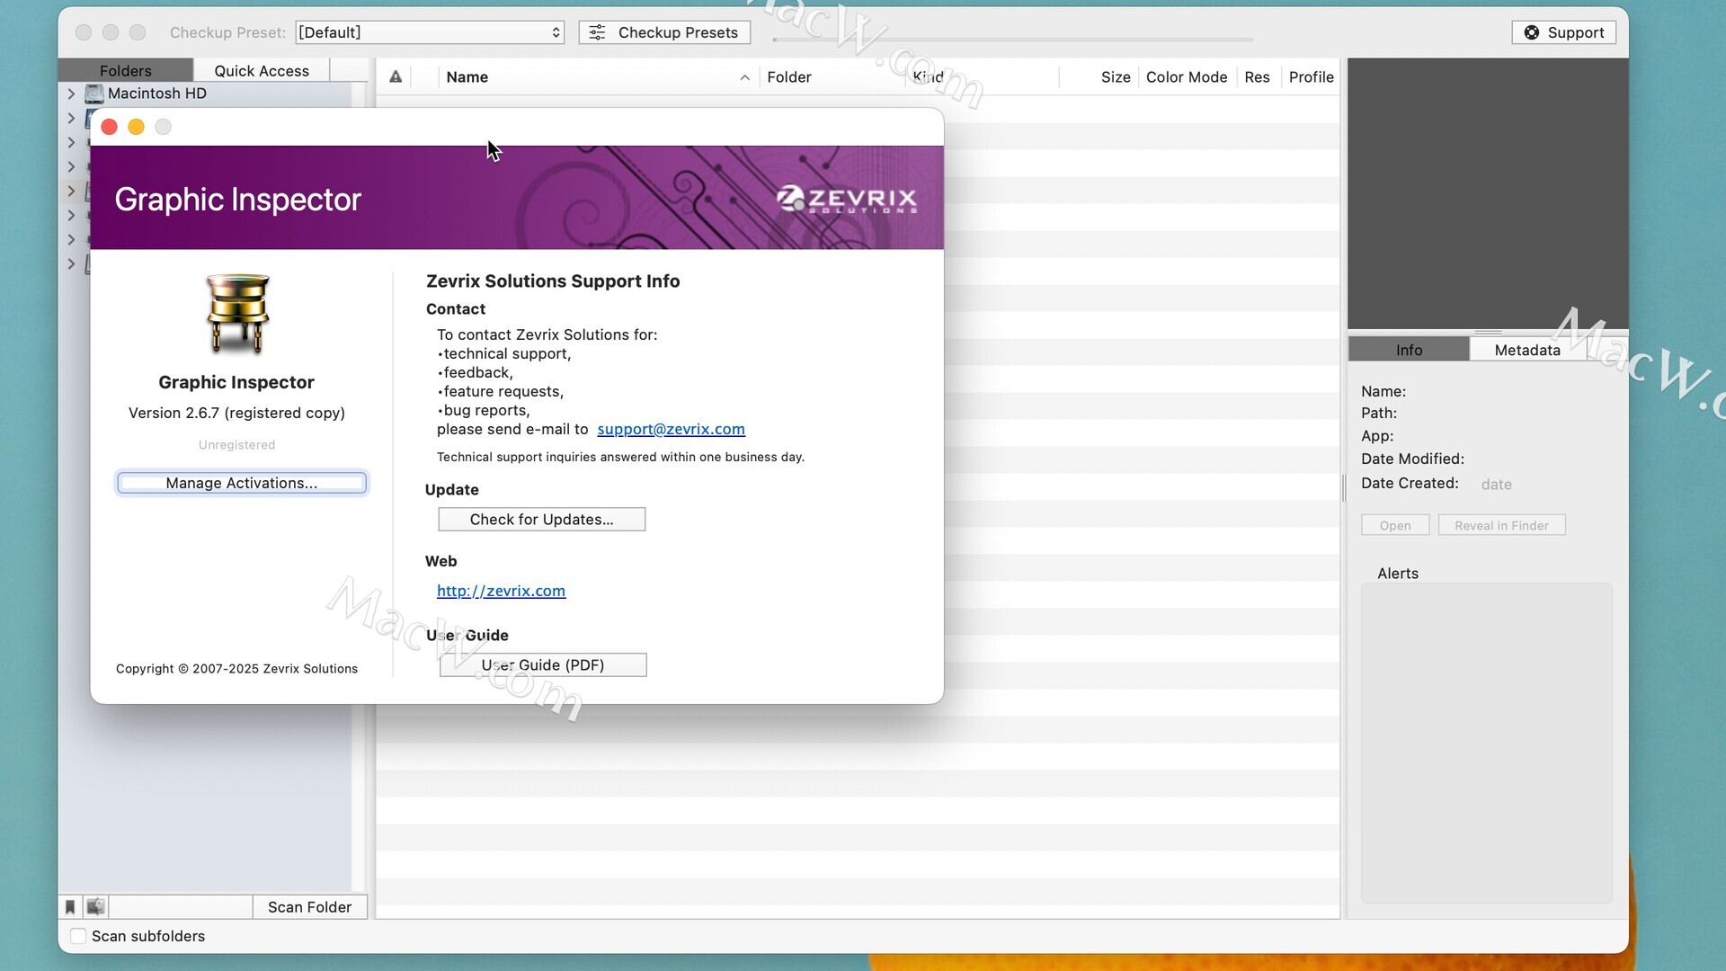Click the bookmark icon below the folder tree

70,907
